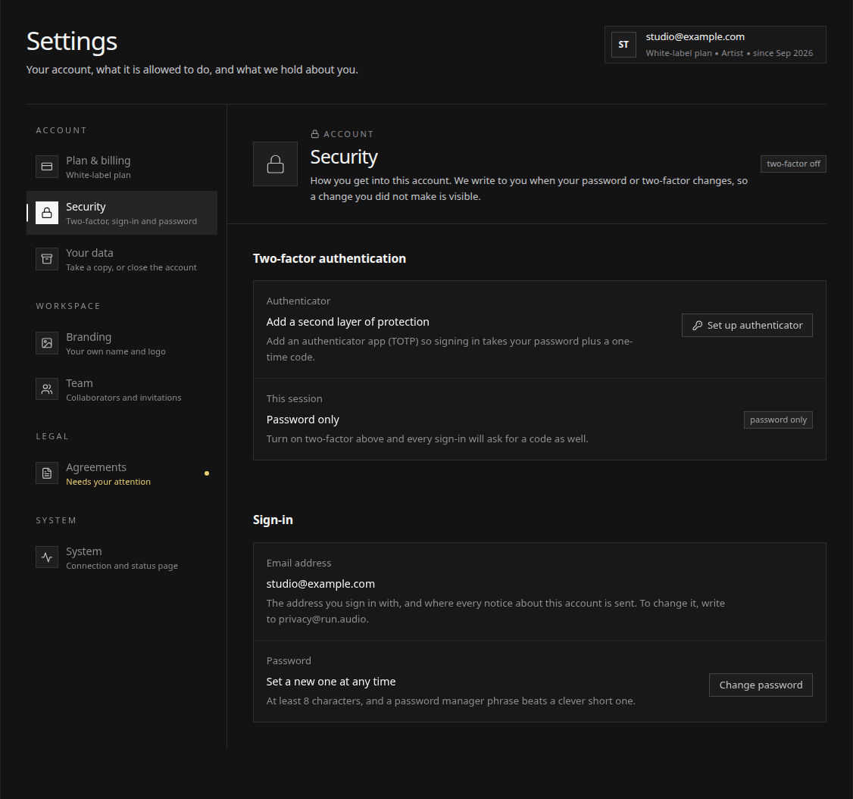Click the Change password button

[x=761, y=685]
